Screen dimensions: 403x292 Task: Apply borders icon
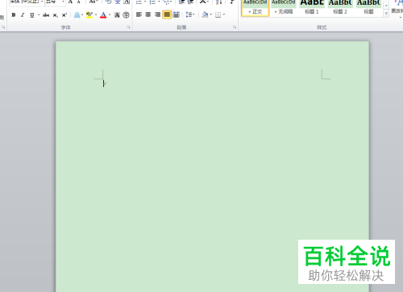click(x=218, y=14)
